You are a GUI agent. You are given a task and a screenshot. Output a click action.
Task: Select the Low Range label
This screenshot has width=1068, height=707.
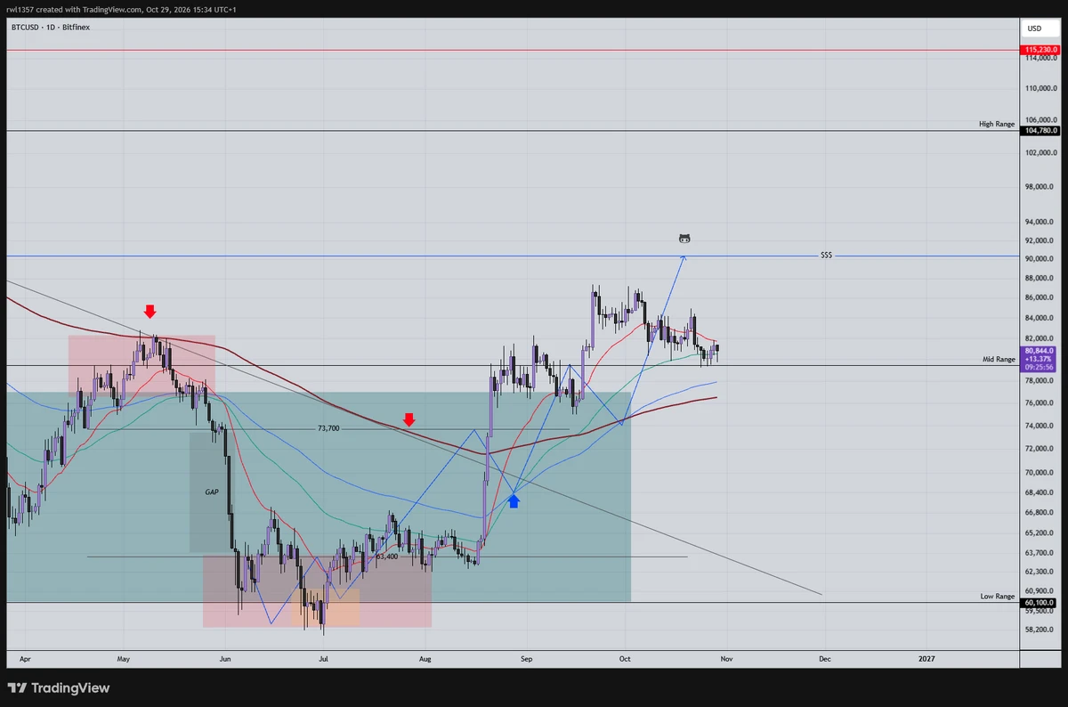tap(998, 597)
